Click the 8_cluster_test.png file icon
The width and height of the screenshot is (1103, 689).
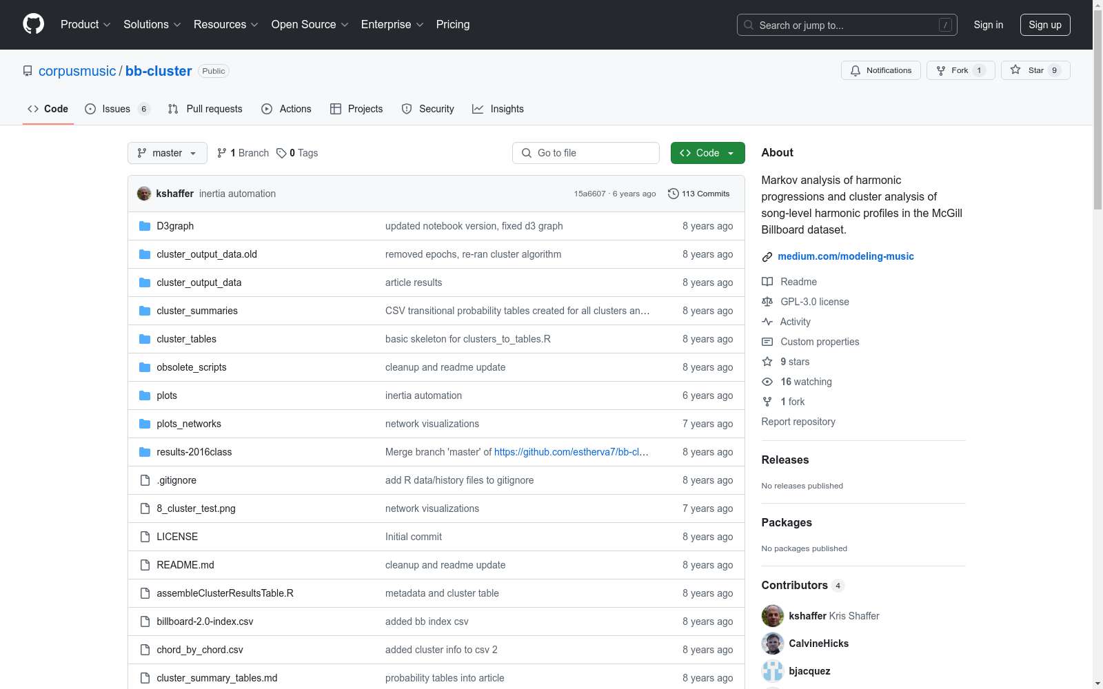[x=145, y=508]
